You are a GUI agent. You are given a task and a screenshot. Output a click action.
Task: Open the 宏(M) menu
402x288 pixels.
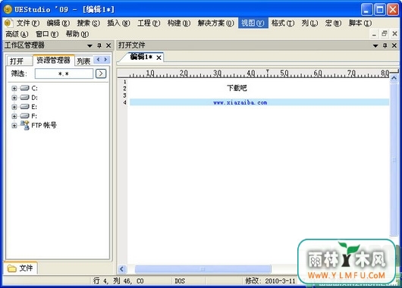coord(333,23)
